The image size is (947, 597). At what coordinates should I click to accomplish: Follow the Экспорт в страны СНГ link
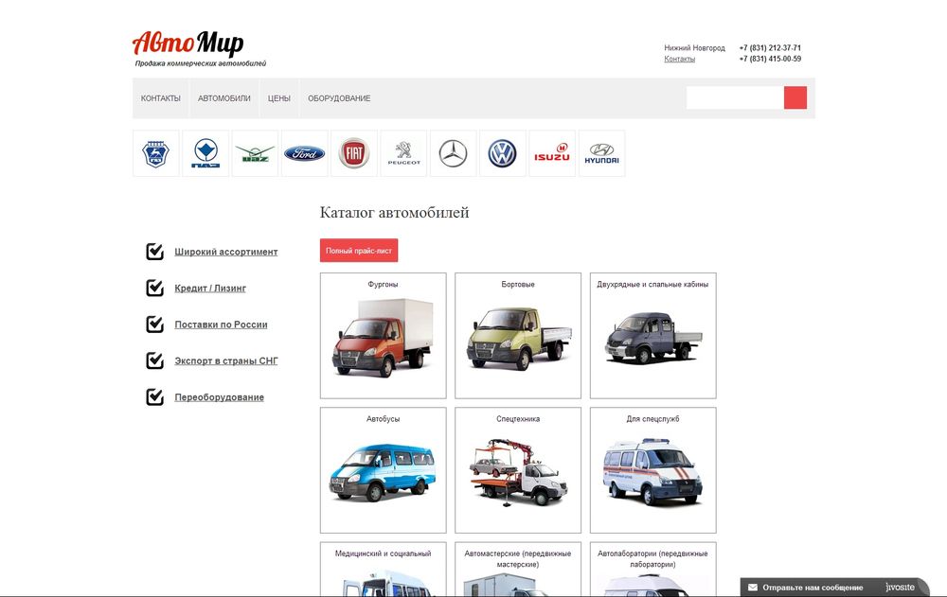(x=226, y=360)
